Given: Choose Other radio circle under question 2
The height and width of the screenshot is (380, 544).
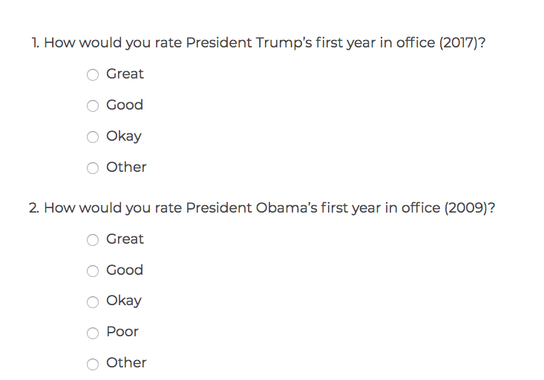Looking at the screenshot, I should pyautogui.click(x=93, y=364).
